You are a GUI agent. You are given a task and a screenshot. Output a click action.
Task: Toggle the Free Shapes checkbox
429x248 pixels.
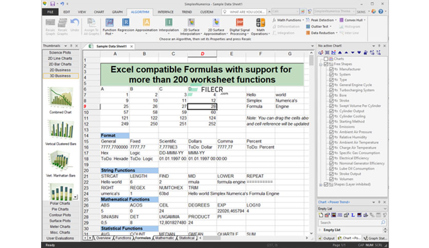click(x=326, y=64)
